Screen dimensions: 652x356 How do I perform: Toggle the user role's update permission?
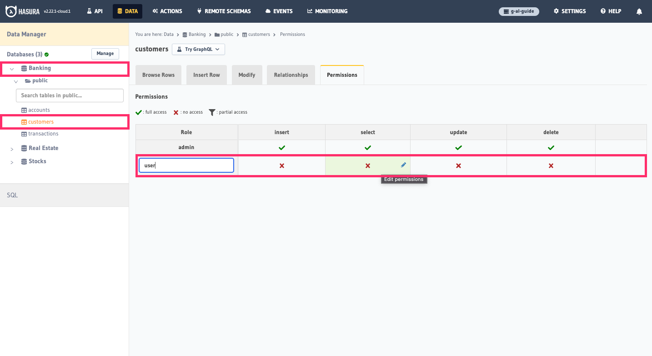(x=458, y=165)
